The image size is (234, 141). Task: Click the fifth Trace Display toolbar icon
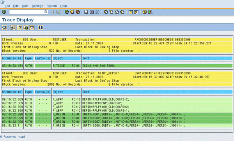click(32, 28)
